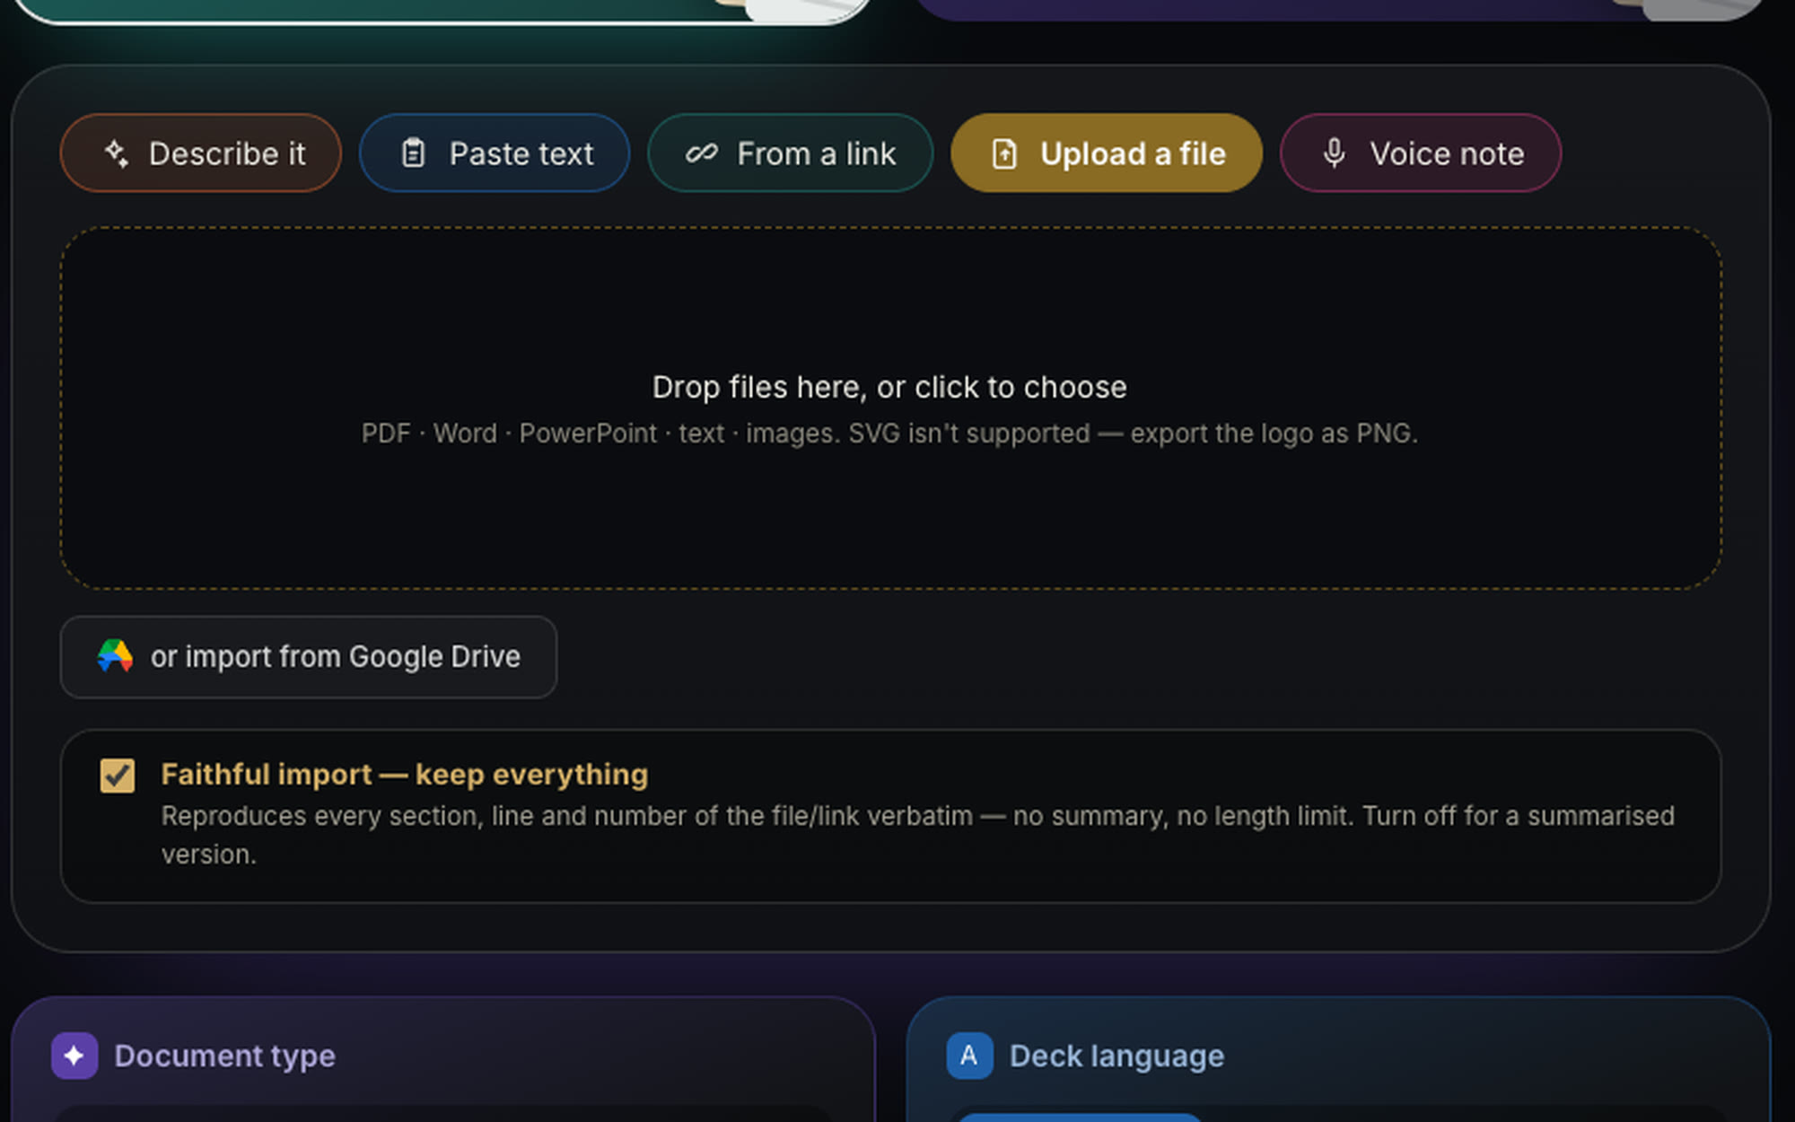
Task: Uncheck the Faithful import checkbox
Action: [118, 776]
